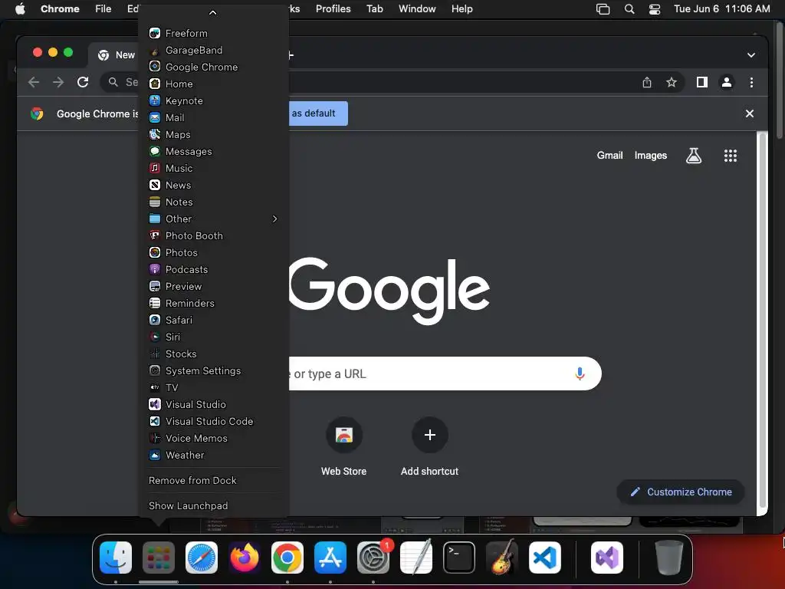Open Firefox in the Dock
This screenshot has width=785, height=589.
(x=245, y=558)
